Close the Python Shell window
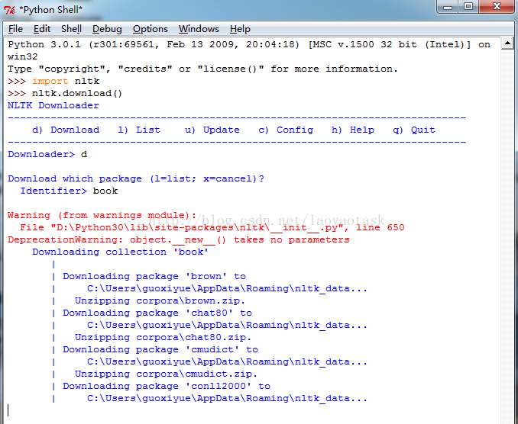The image size is (518, 424). (x=497, y=7)
